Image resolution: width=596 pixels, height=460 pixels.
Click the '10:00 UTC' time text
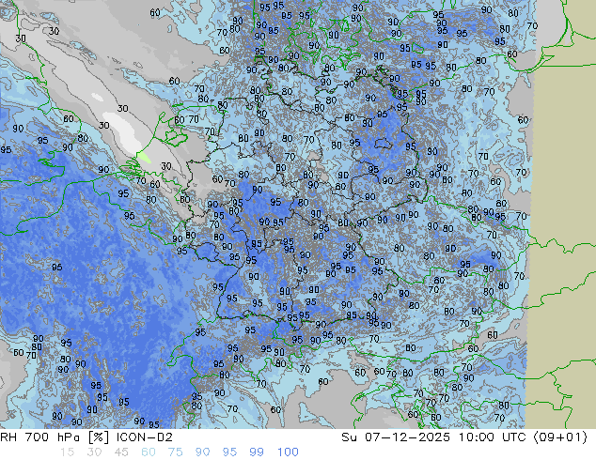tap(493, 437)
